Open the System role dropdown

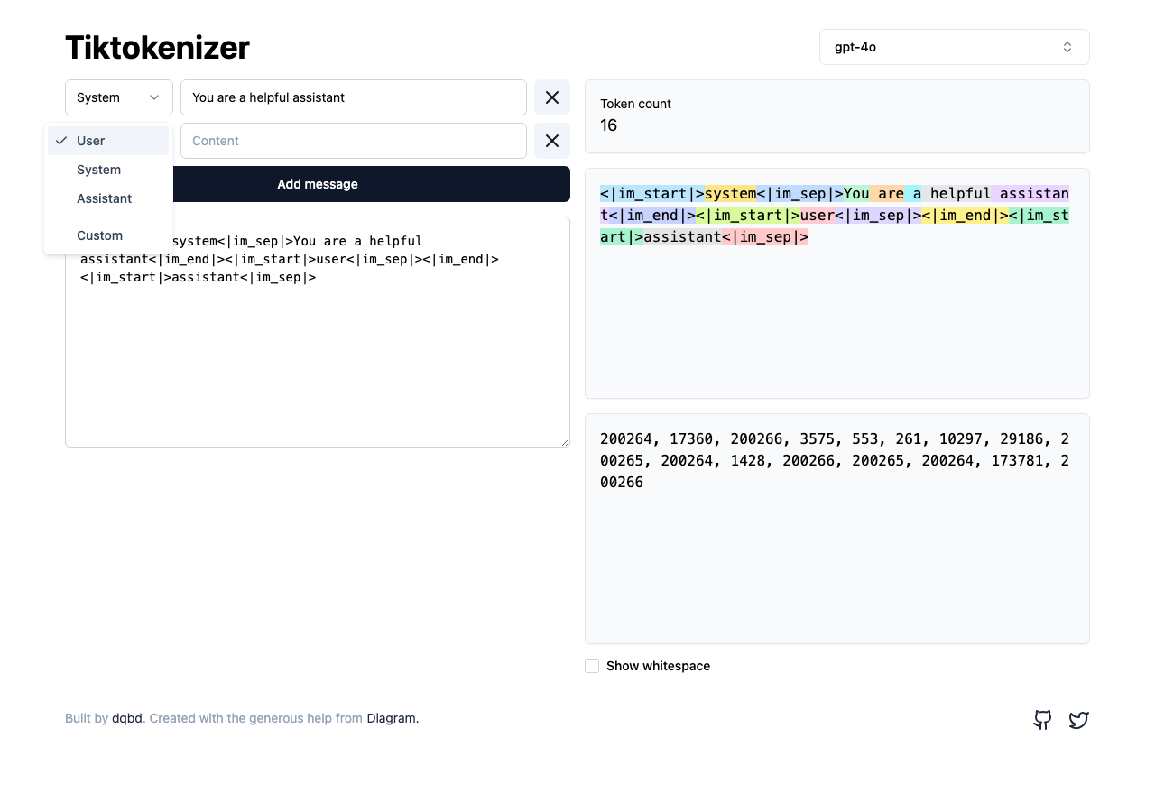(x=119, y=97)
